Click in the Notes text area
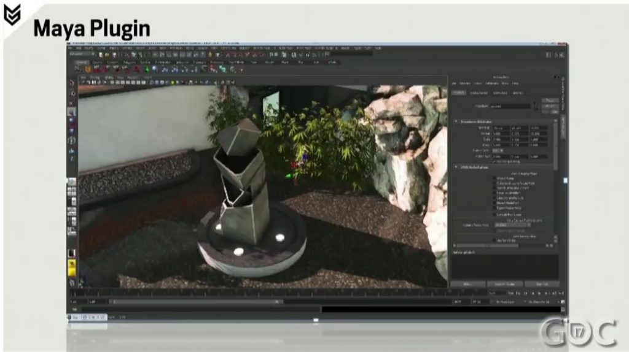This screenshot has width=629, height=352. click(x=505, y=267)
